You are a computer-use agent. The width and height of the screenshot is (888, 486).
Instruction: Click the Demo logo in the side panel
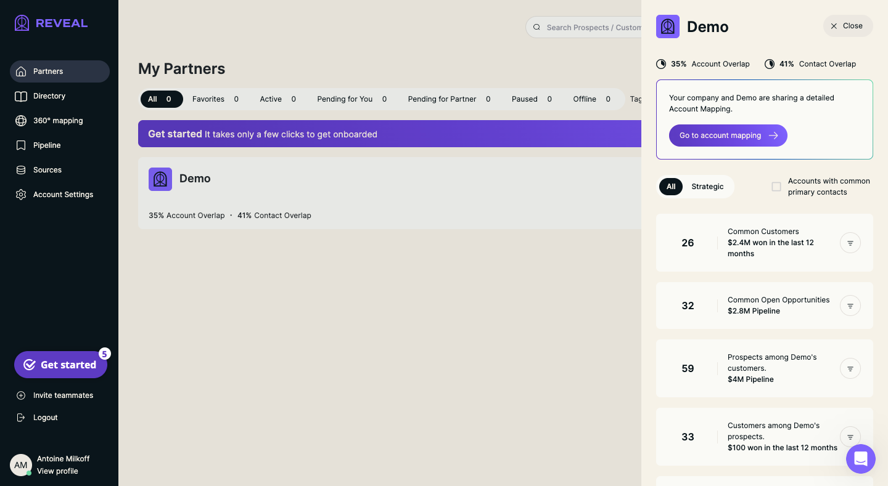[668, 26]
